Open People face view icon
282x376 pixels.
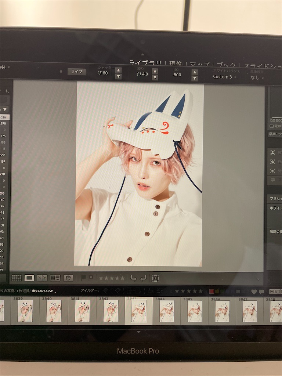tap(68, 278)
